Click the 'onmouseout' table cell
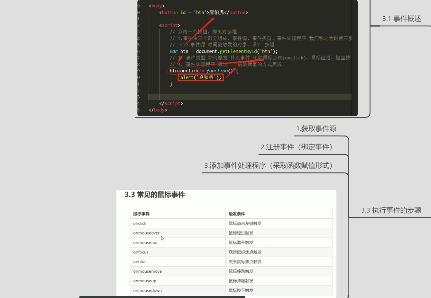 [178, 243]
